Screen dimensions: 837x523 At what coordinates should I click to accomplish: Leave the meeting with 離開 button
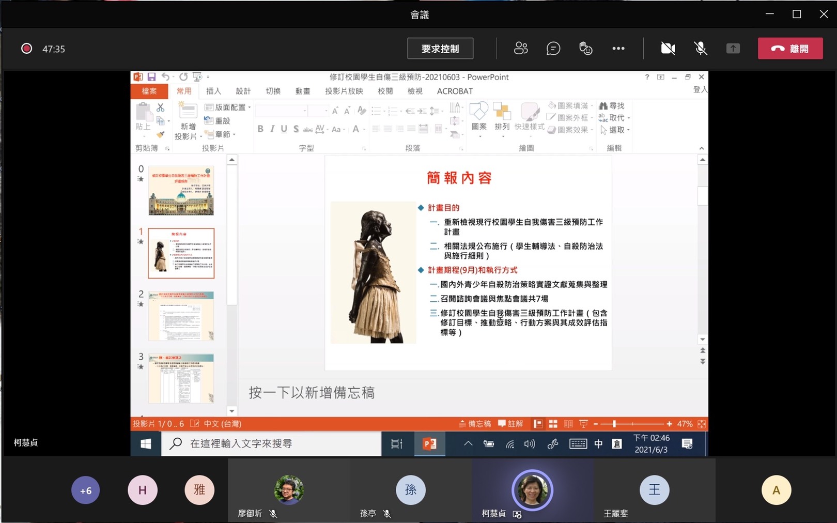[790, 49]
